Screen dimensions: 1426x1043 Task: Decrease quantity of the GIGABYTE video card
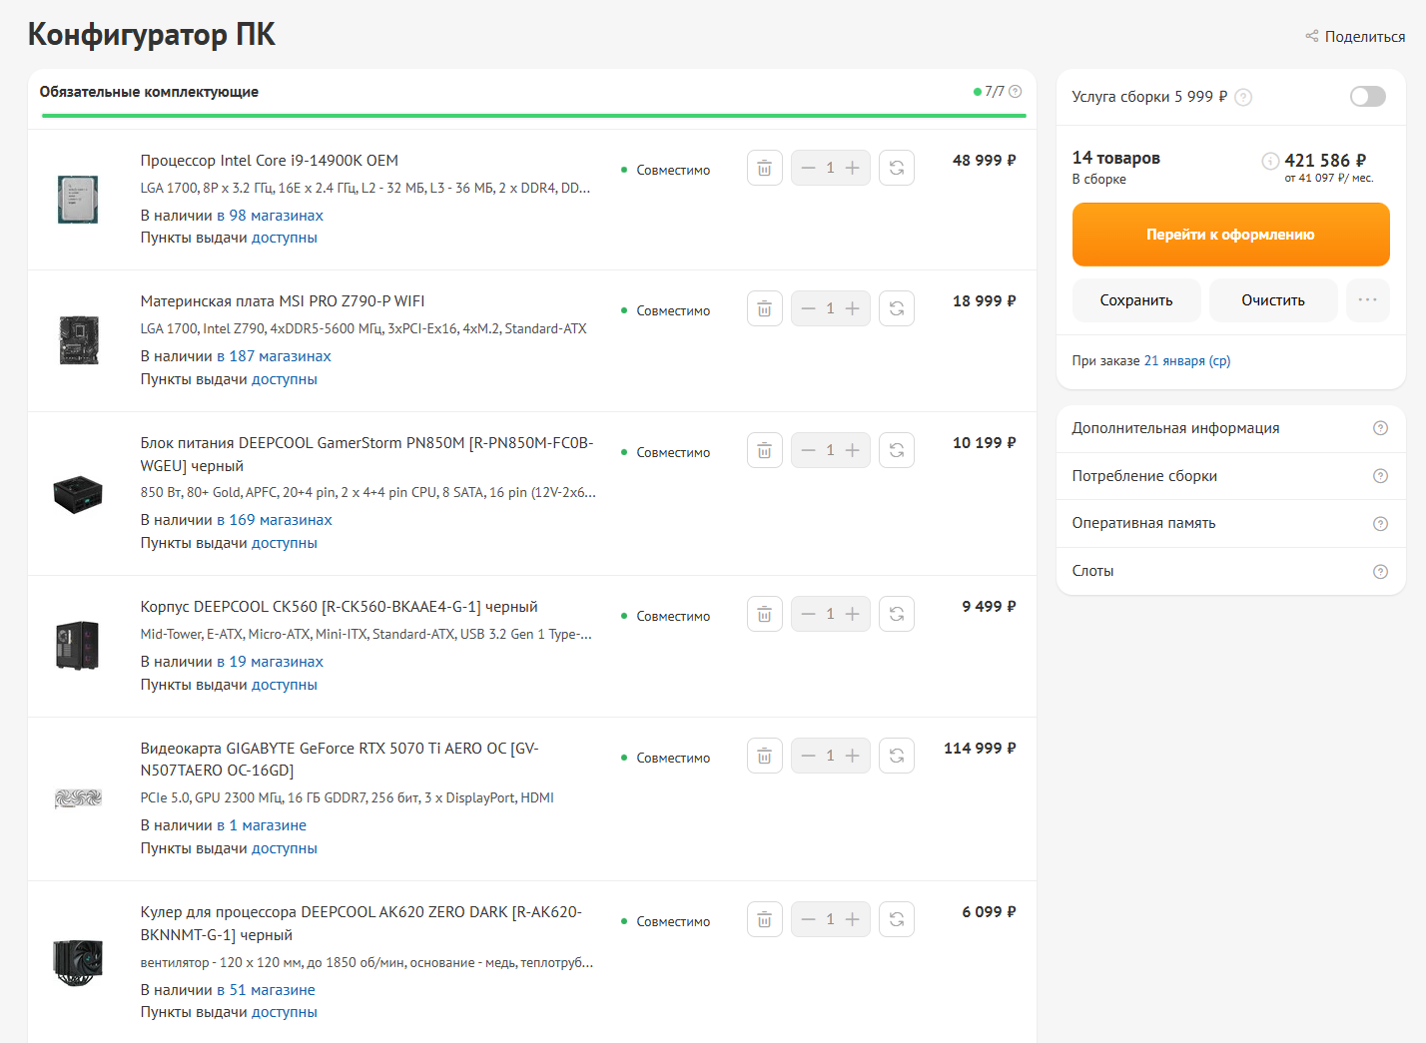tap(809, 757)
